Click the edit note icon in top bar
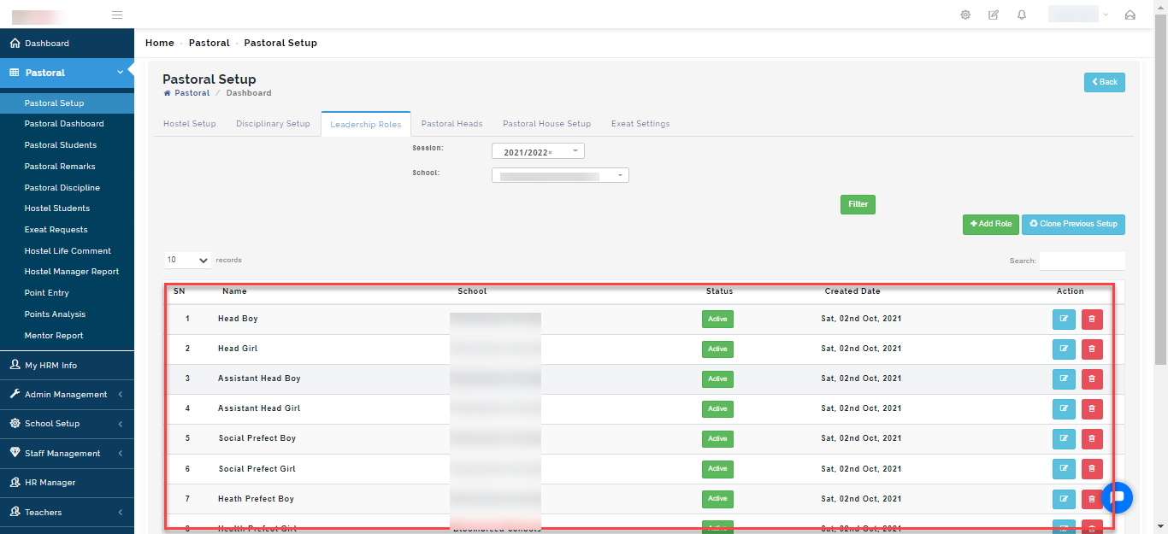 click(x=994, y=15)
